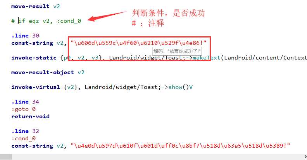The height and width of the screenshot is (160, 307).
Task: Click the show() method call
Action: (x=178, y=87)
